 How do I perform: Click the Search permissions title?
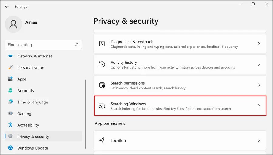click(x=128, y=83)
